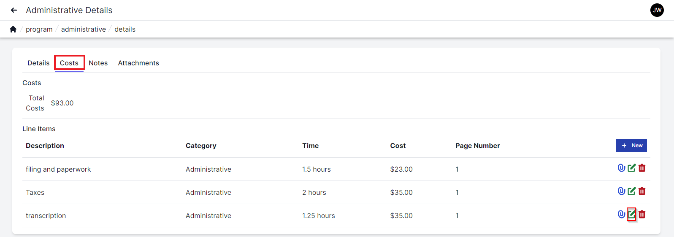Switch to the Attachments tab
This screenshot has height=237, width=674.
138,63
